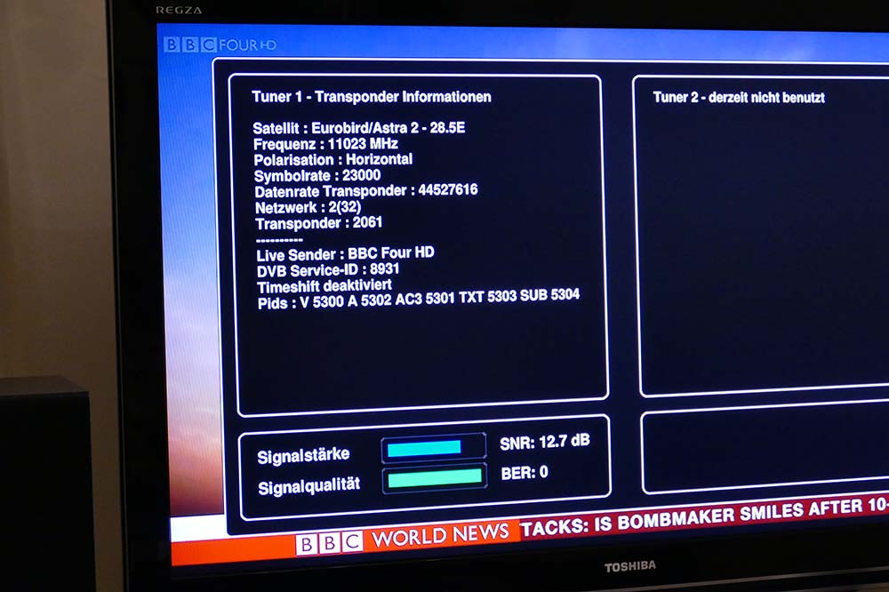Click the DVB Service-ID 8931 entry
This screenshot has width=889, height=592.
[328, 270]
